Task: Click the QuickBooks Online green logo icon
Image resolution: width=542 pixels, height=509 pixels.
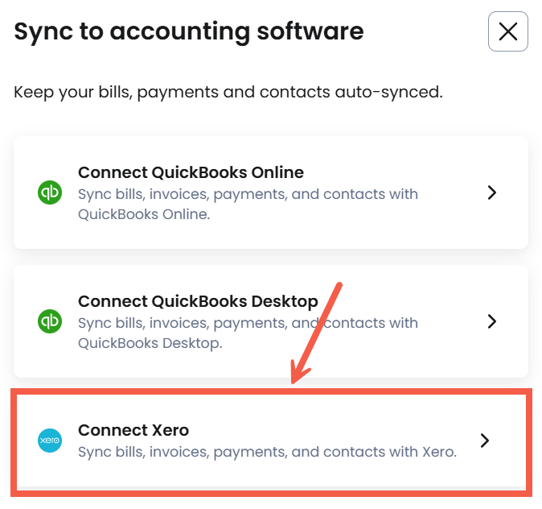Action: [x=50, y=192]
